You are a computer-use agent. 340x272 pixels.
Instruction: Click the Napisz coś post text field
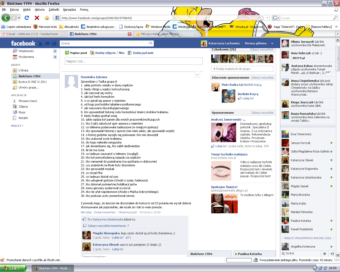coord(134,61)
